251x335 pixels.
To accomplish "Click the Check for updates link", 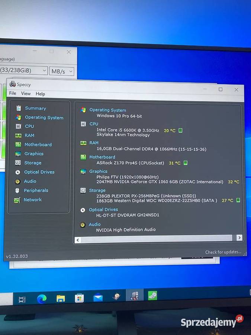I will (x=223, y=252).
